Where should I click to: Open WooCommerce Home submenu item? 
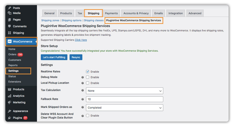12,49
